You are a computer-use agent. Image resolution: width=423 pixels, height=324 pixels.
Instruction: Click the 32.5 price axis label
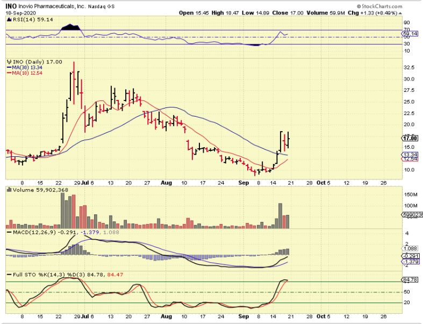point(408,68)
